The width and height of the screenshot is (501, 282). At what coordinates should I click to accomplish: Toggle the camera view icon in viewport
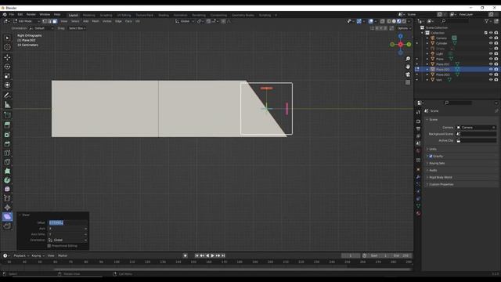408,74
